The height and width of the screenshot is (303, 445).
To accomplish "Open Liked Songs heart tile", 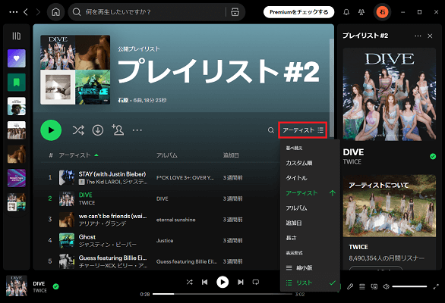I will 17,58.
